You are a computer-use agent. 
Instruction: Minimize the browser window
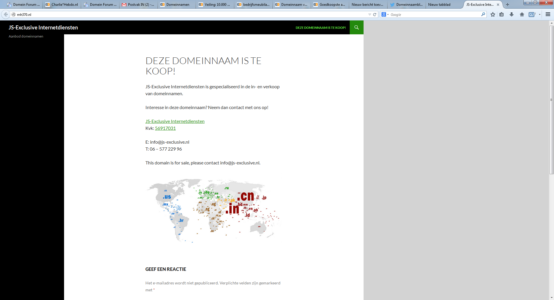[528, 3]
